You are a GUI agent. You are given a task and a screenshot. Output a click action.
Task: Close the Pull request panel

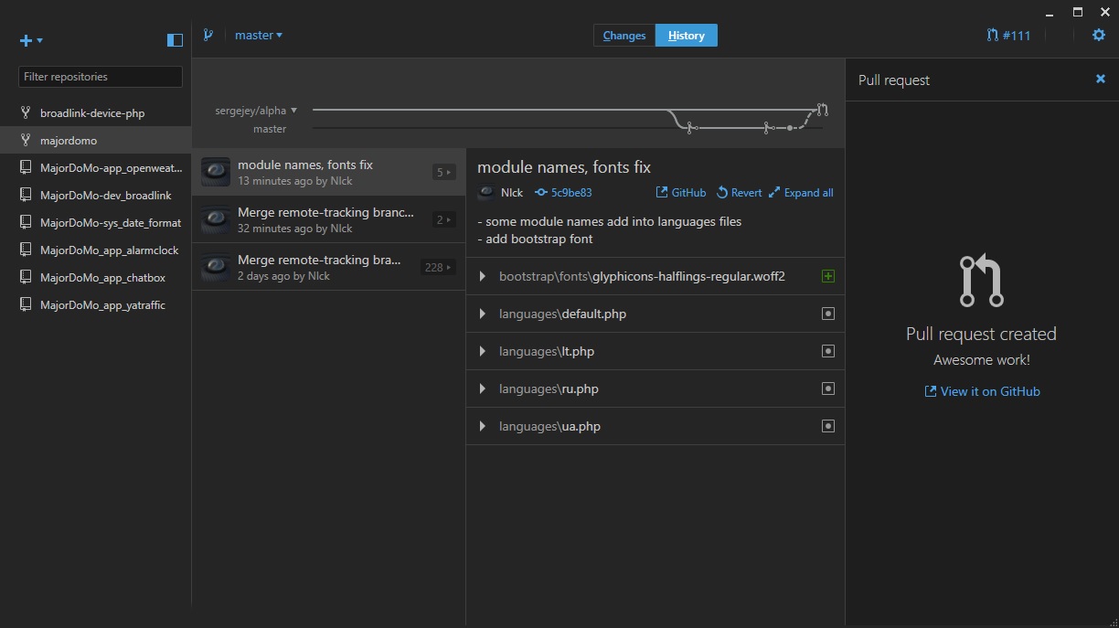tap(1101, 80)
